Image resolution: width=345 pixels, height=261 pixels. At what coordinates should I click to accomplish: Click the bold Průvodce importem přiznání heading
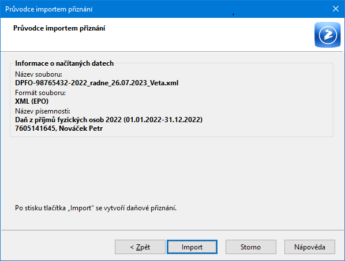[59, 28]
